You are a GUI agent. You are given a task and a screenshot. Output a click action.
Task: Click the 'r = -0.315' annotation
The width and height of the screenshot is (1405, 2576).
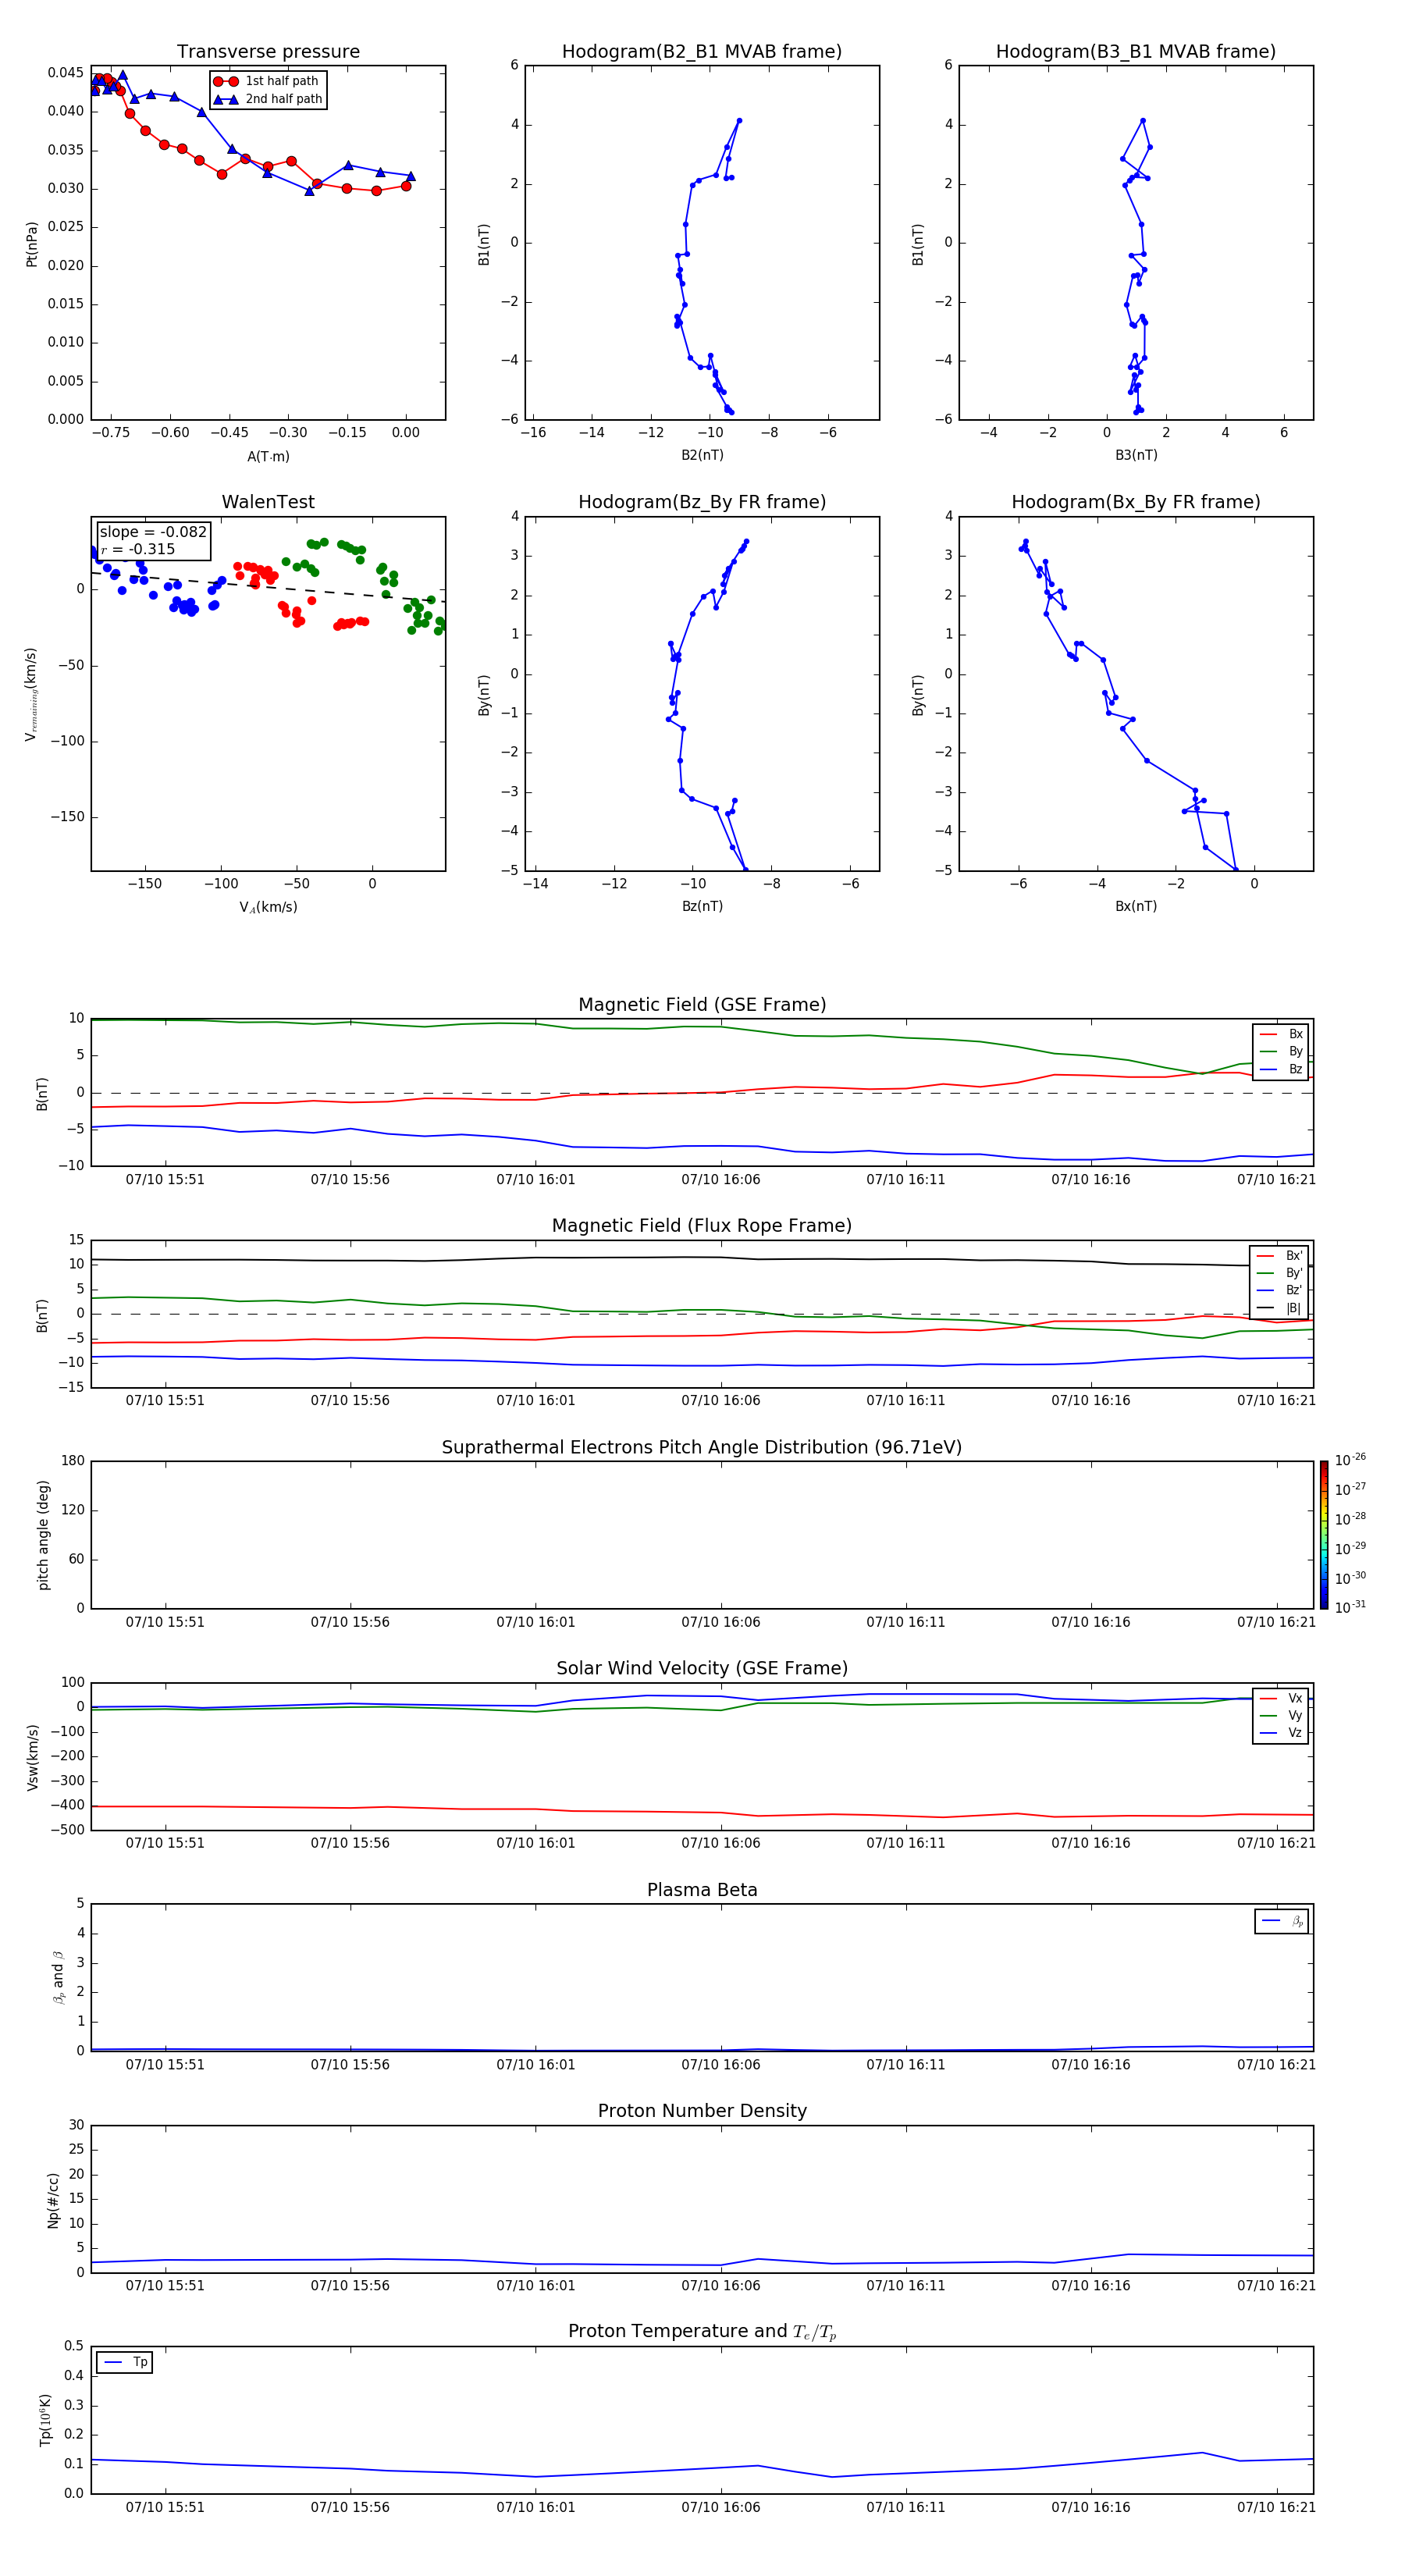click(138, 549)
